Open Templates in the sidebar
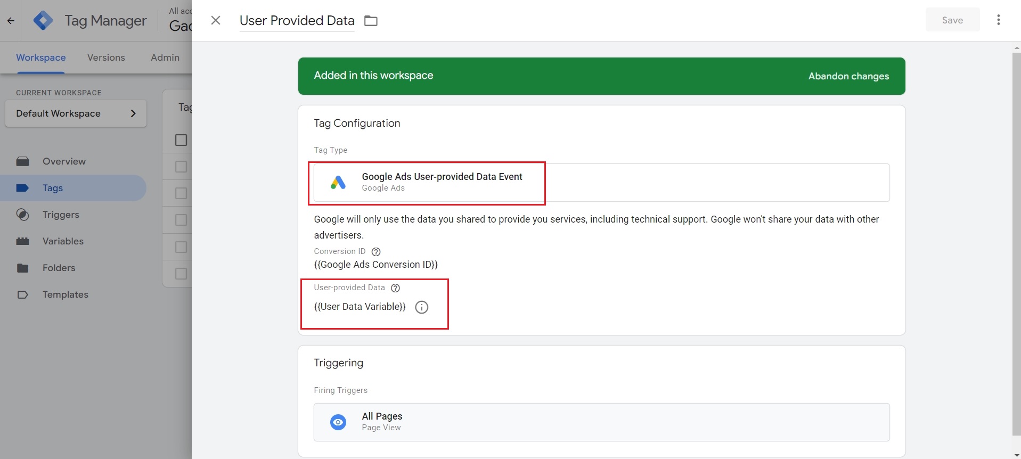1021x459 pixels. click(66, 294)
